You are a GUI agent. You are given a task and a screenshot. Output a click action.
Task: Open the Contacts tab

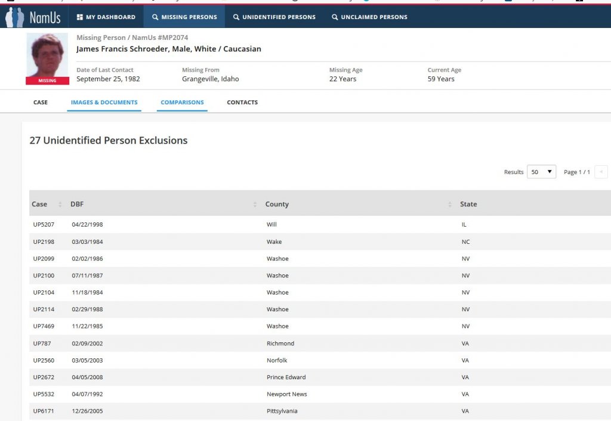coord(242,103)
